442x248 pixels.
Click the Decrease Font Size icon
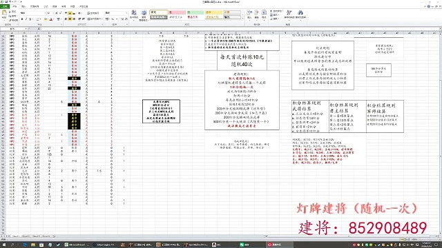(x=60, y=13)
